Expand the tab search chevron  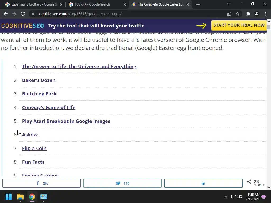pos(228,4)
